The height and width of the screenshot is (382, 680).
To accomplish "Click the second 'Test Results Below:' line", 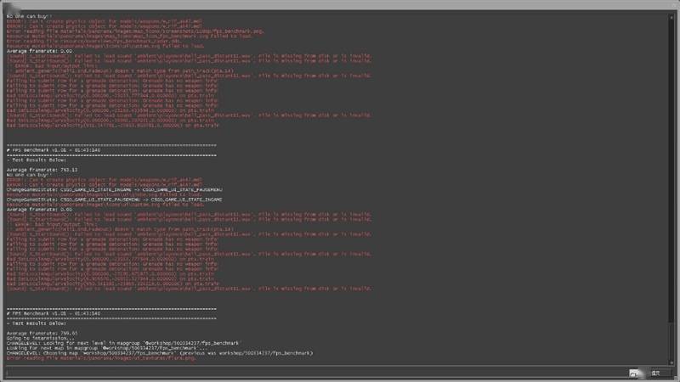I will click(x=38, y=323).
